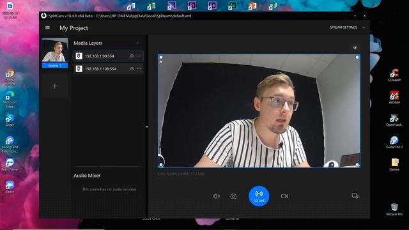
Task: Click camera icon of the 192.168.1.108:554 layer
Action: [x=79, y=69]
